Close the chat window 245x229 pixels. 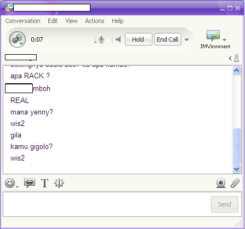pyautogui.click(x=237, y=8)
